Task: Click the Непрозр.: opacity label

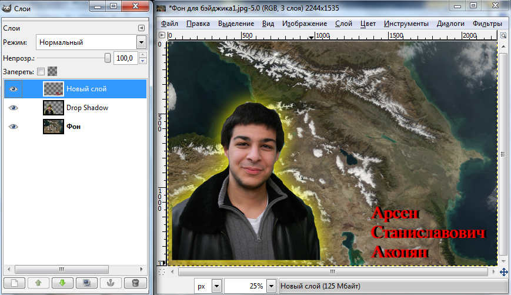Action: [x=19, y=58]
